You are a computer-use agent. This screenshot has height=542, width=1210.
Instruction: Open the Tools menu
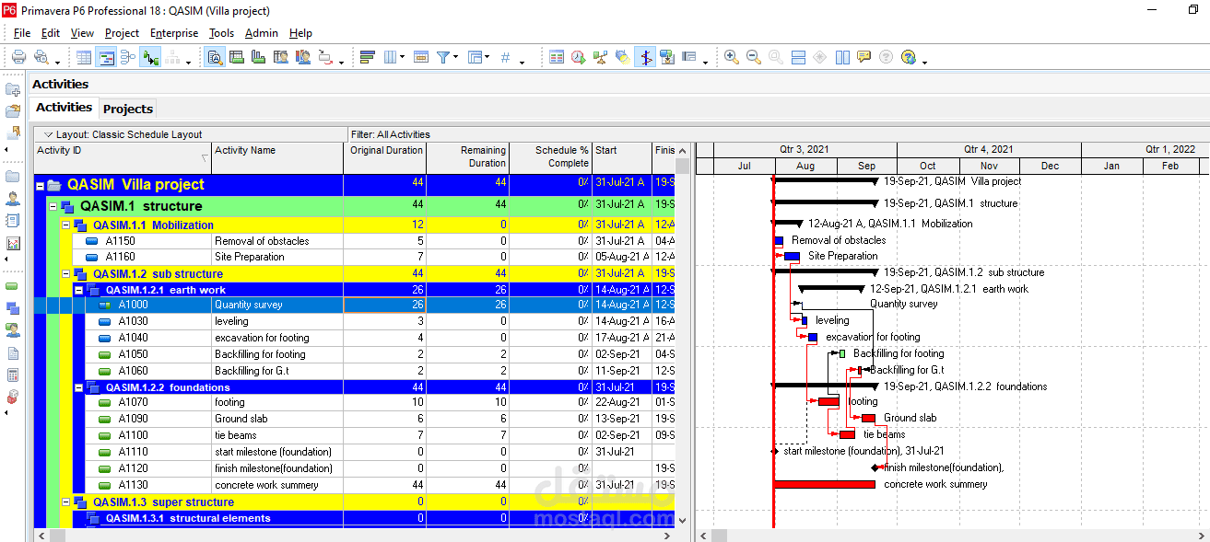coord(221,33)
